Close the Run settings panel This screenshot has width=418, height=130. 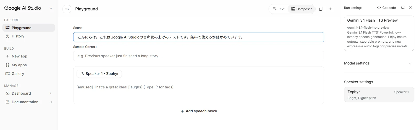(410, 8)
